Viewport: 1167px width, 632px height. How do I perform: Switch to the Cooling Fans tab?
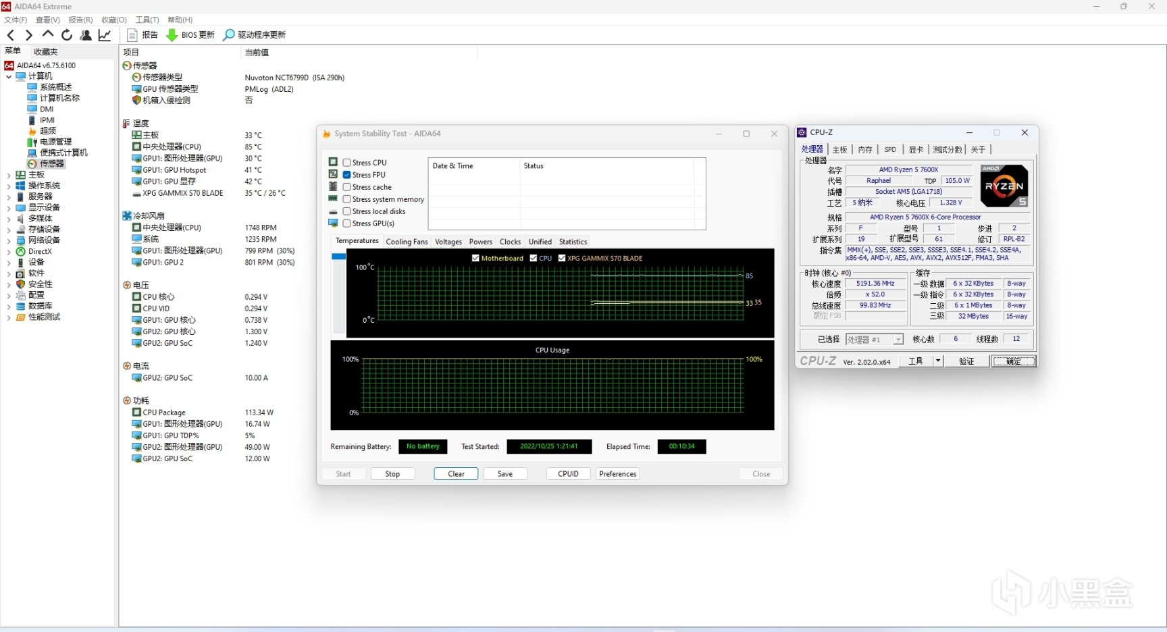point(407,242)
